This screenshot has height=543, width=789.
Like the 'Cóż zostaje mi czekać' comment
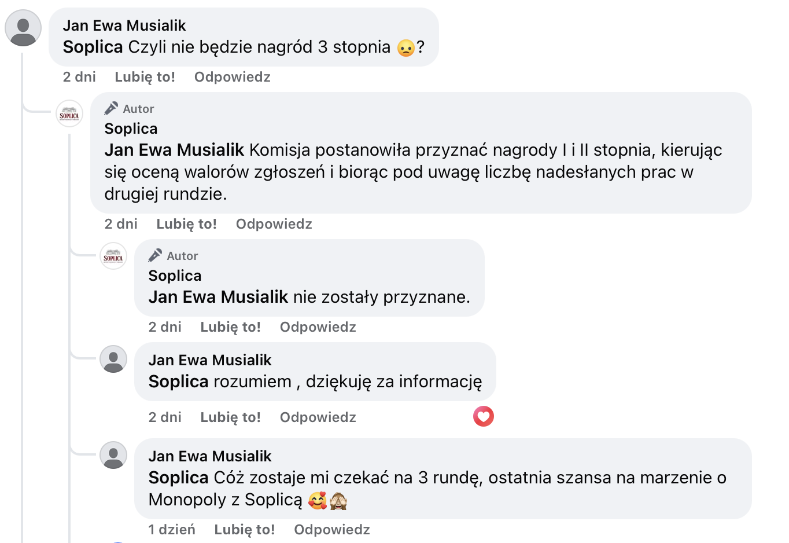click(244, 530)
